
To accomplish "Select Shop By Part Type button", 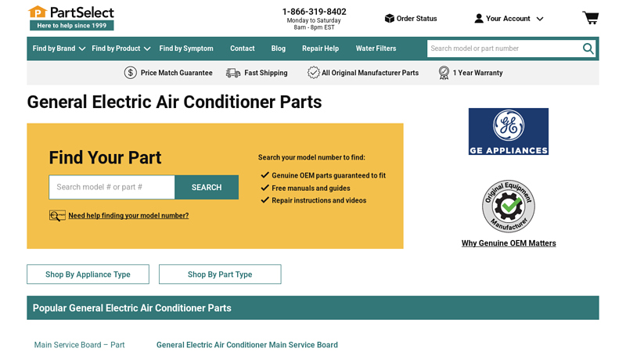I will click(220, 275).
